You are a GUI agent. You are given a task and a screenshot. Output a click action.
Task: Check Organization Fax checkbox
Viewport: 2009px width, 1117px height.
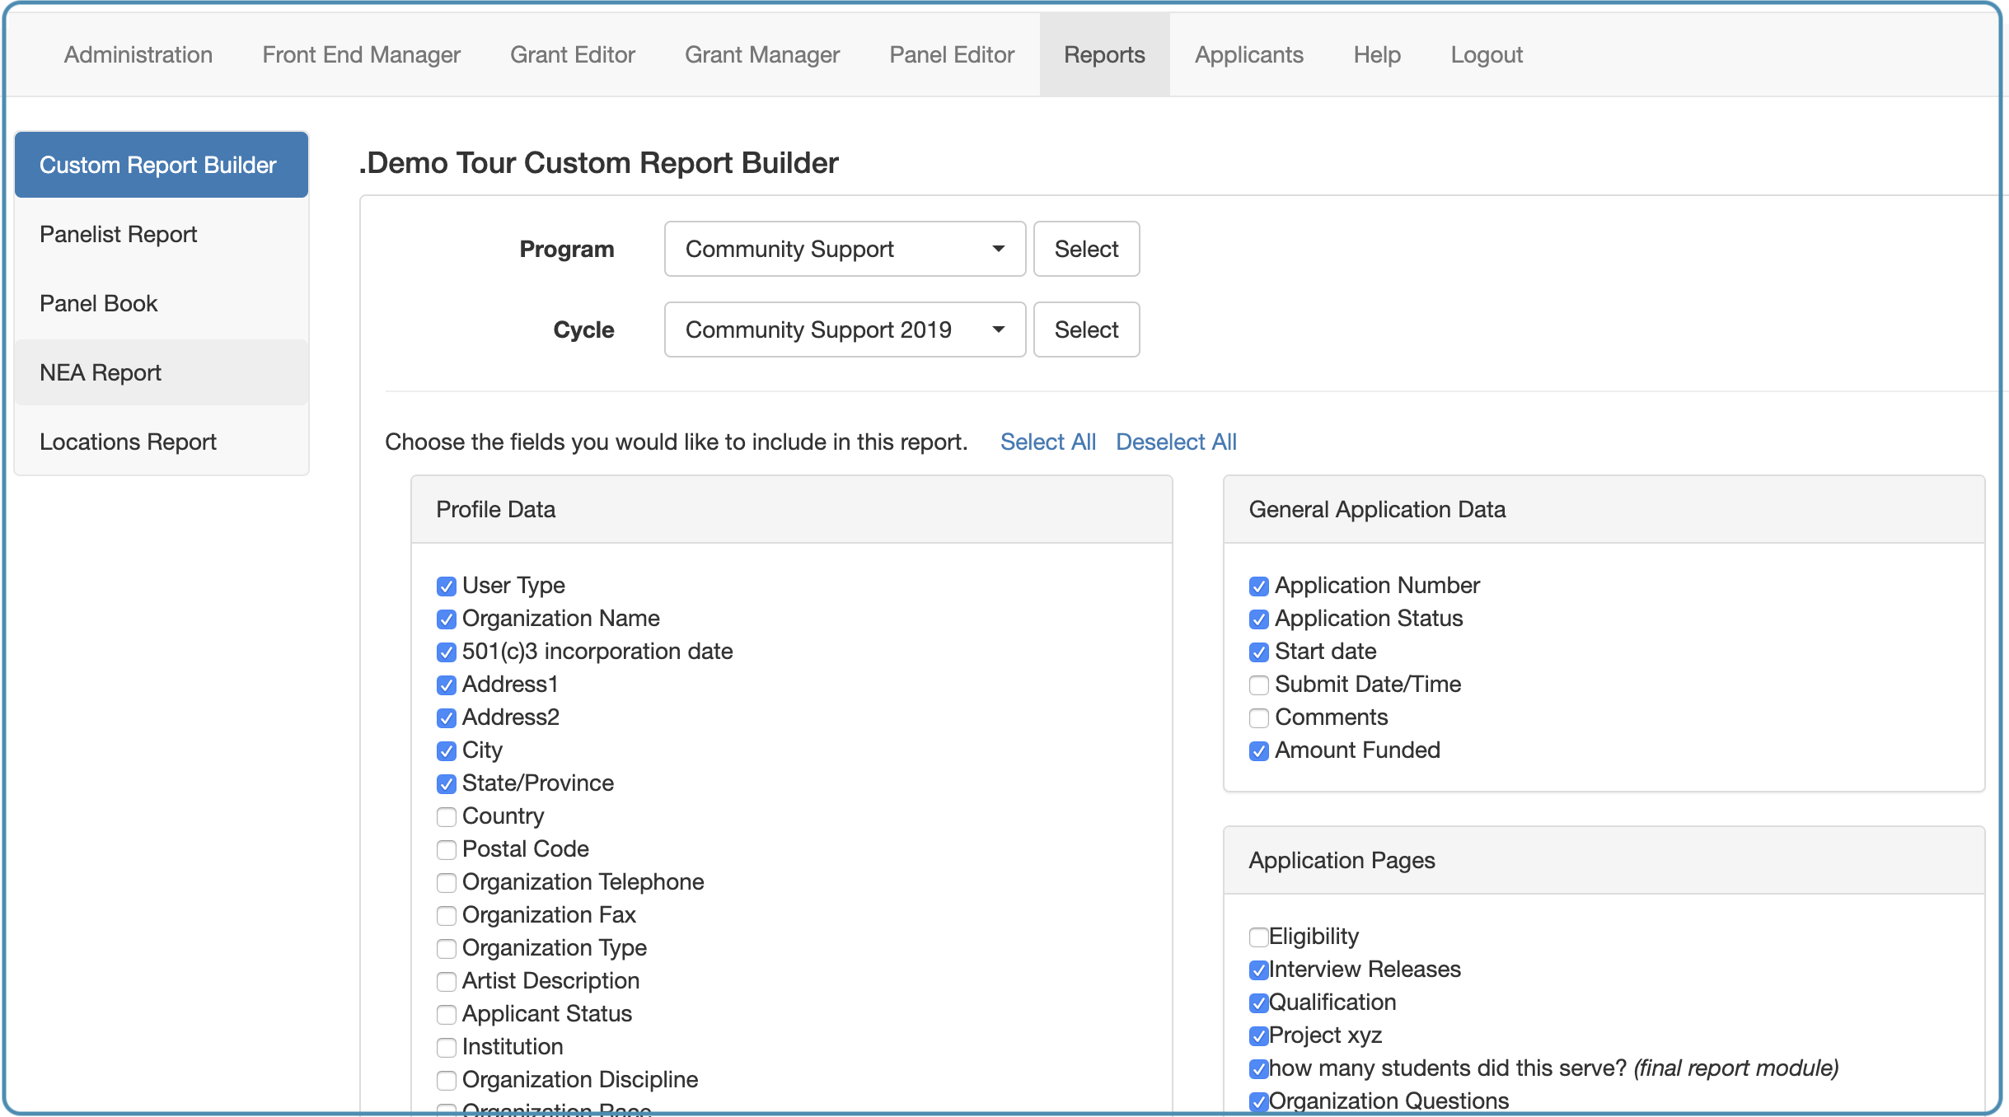point(447,916)
